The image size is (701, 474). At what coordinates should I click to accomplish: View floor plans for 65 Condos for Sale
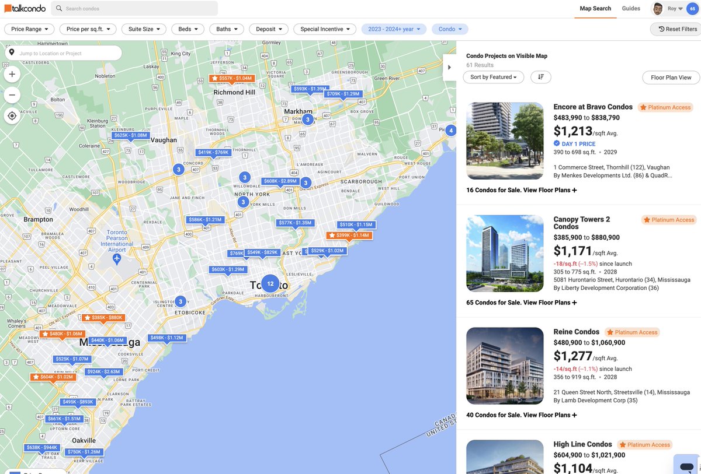(522, 303)
